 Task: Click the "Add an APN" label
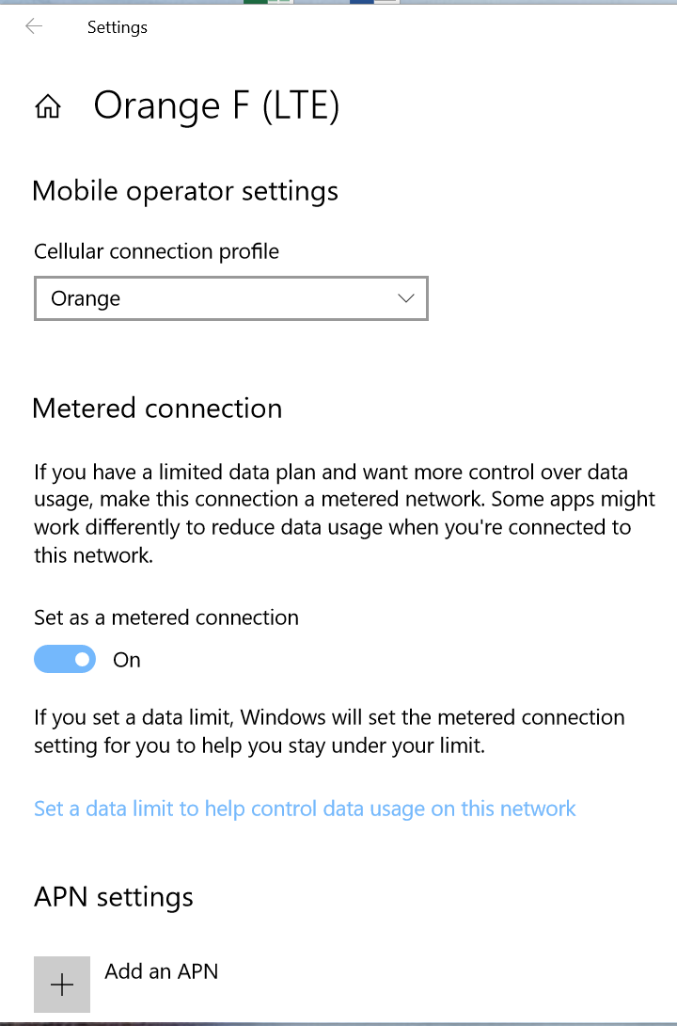click(162, 971)
